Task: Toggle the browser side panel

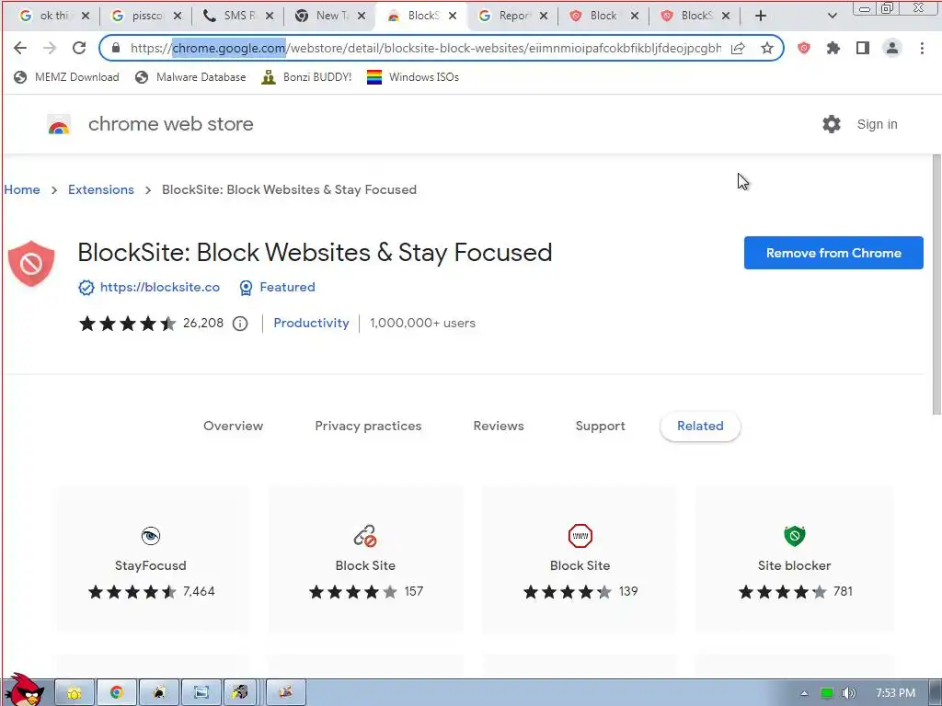Action: [863, 48]
